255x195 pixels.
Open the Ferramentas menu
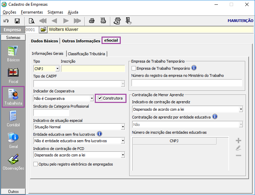(x=32, y=12)
